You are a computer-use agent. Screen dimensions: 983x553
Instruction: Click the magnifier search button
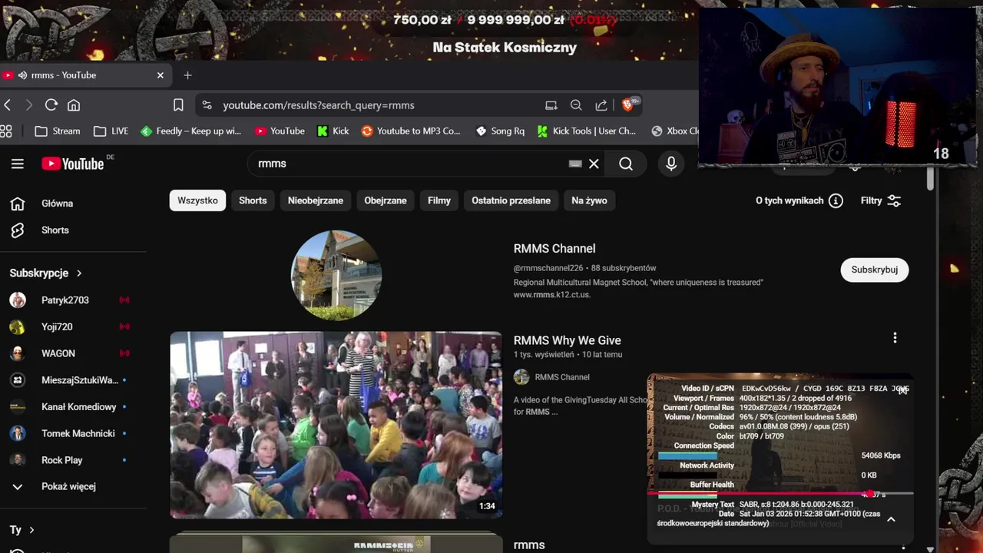click(x=626, y=164)
